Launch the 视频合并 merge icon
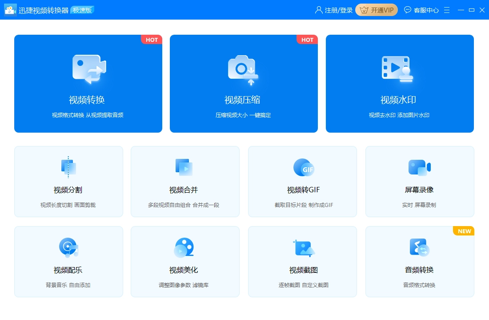The image size is (489, 320). point(184,167)
